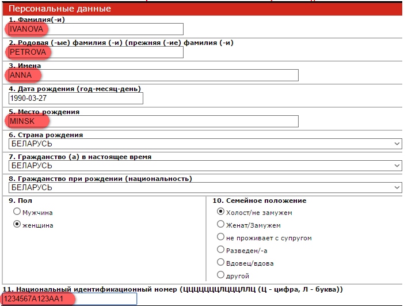The width and height of the screenshot is (408, 306).
Task: Click the label 10. Семейное положение
Action: tap(260, 201)
